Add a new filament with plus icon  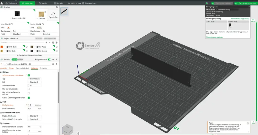pos(46,42)
